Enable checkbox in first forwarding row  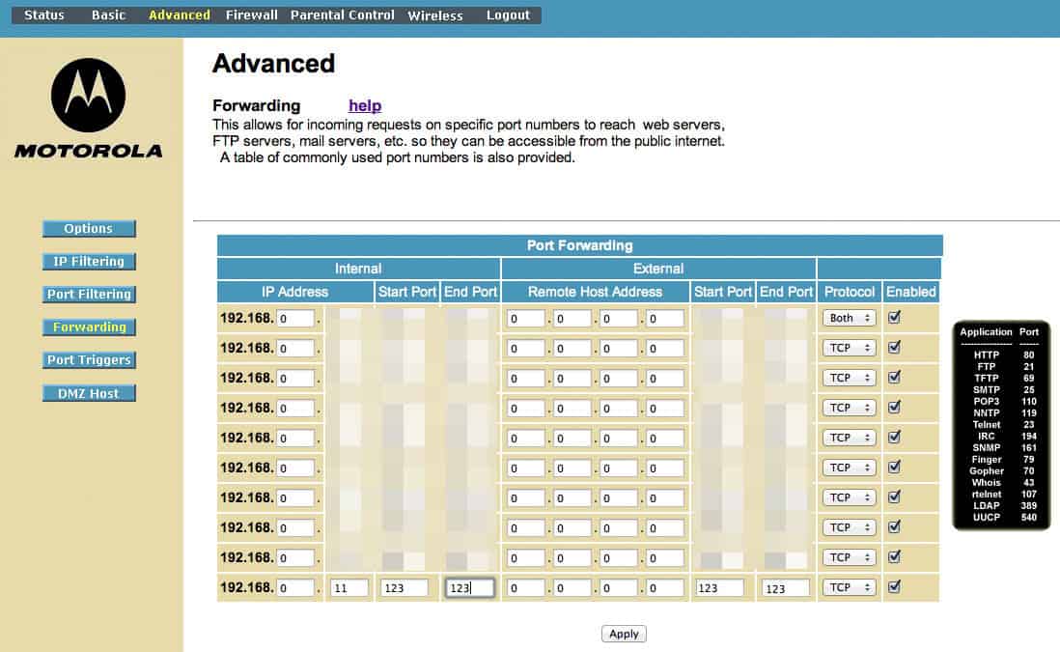coord(894,317)
